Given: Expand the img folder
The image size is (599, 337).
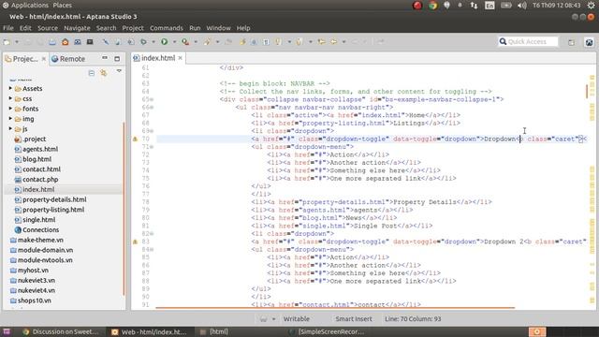Looking at the screenshot, I should tap(10, 119).
